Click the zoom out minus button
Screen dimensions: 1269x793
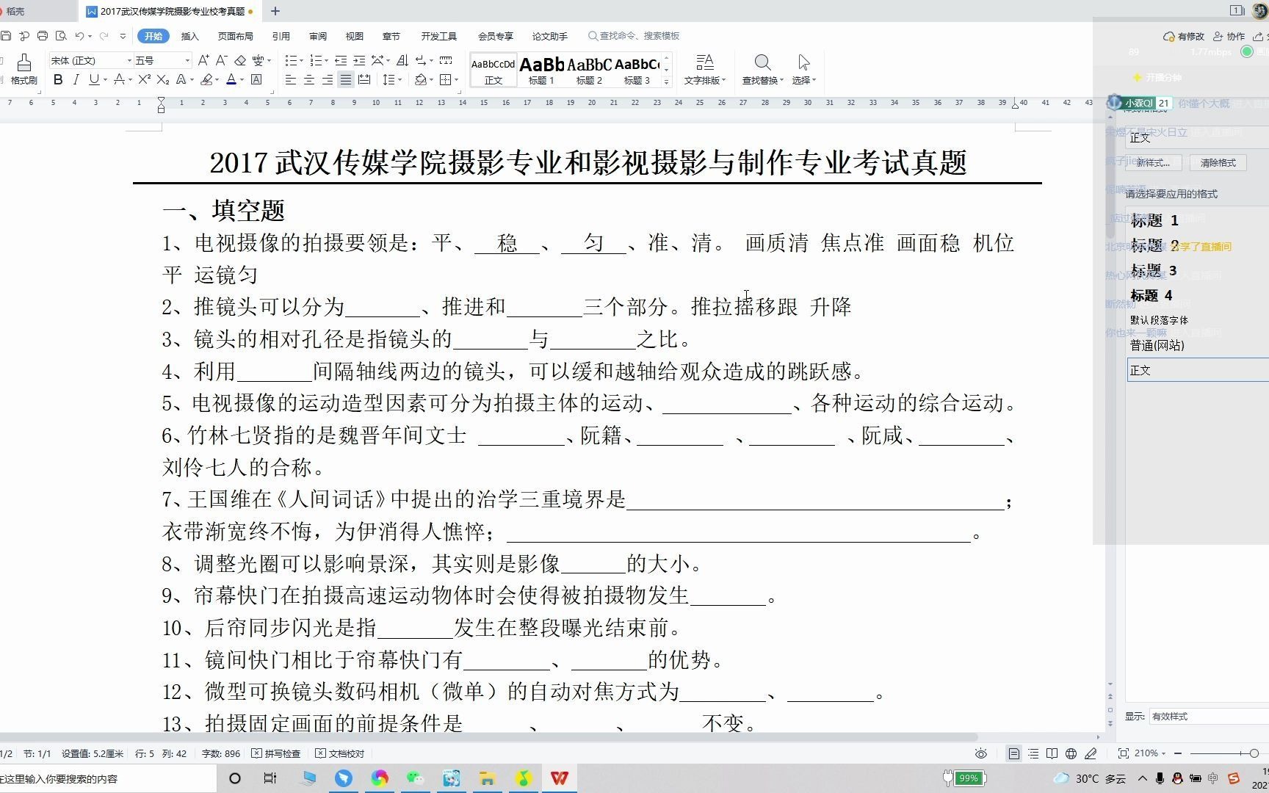[x=1178, y=753]
